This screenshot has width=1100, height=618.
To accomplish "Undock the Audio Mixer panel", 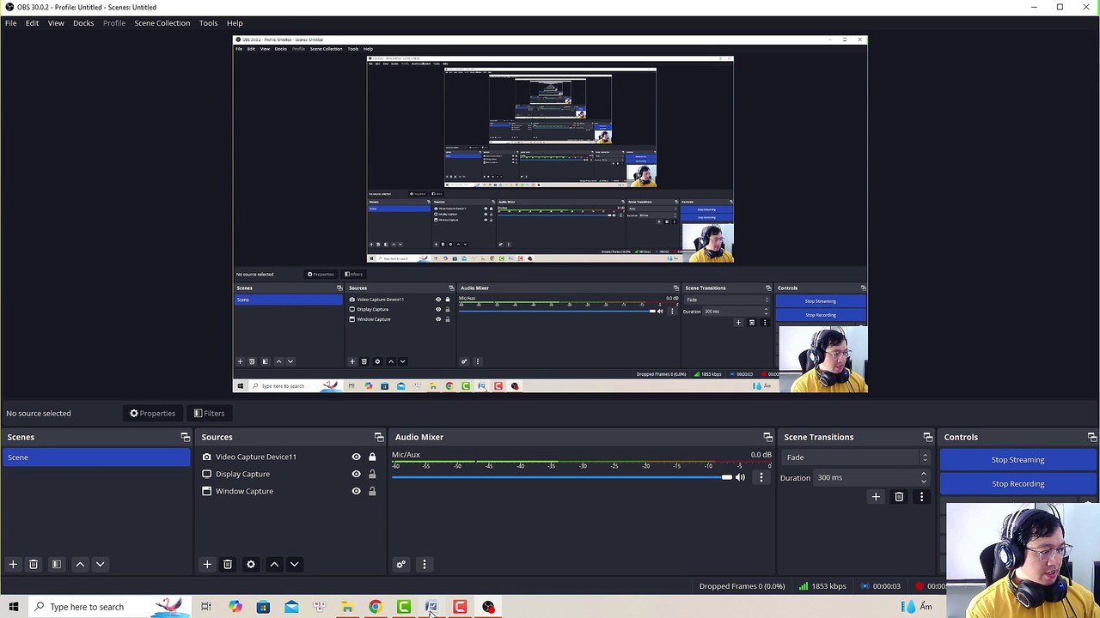I will tap(767, 438).
